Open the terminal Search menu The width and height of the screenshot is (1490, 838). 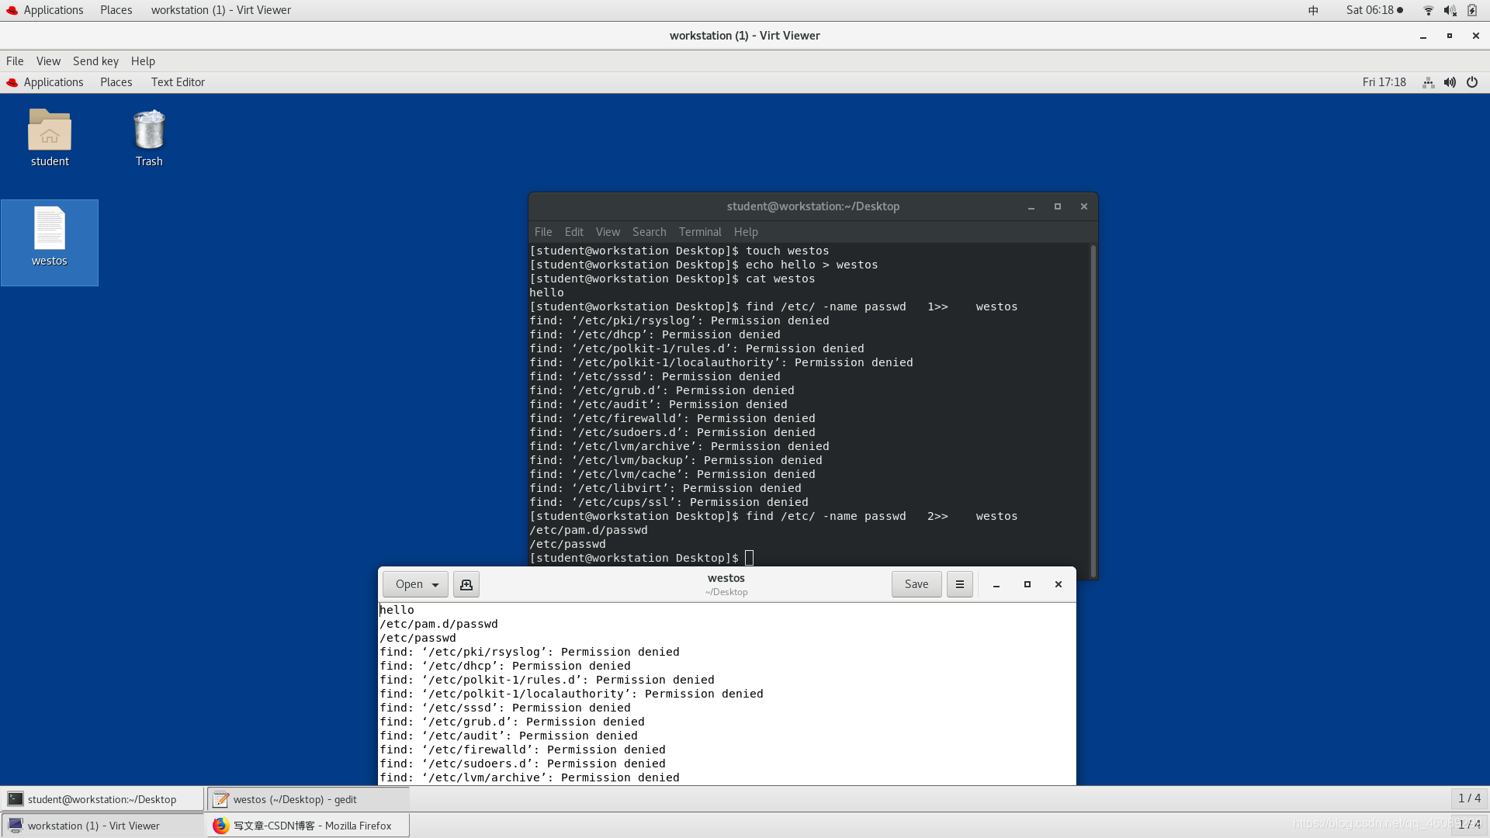650,232
